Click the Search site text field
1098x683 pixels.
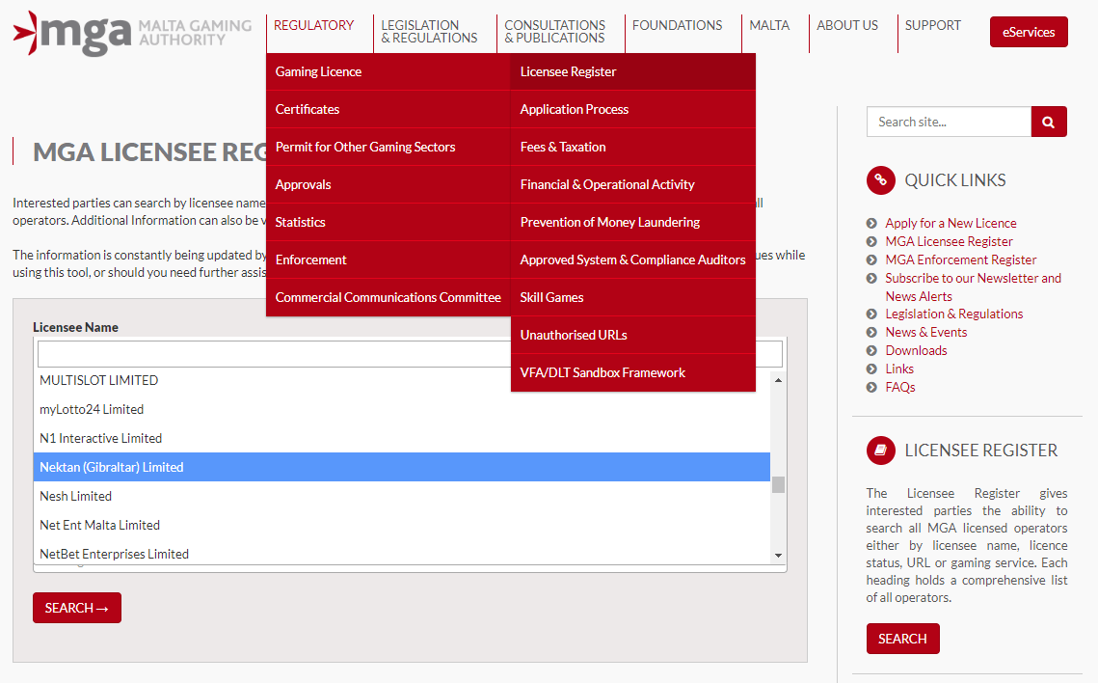point(949,122)
